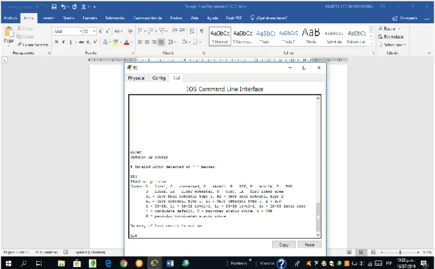Toggle superscript formatting
Viewport: 435px width, 269px height.
95,42
